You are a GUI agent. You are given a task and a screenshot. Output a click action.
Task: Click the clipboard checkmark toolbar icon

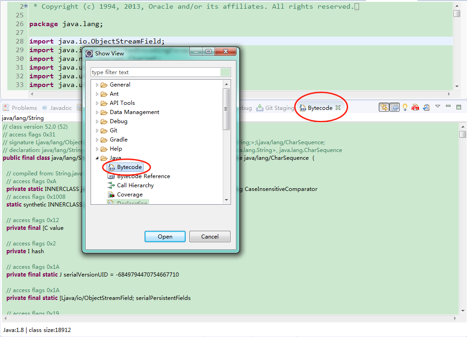coord(426,107)
